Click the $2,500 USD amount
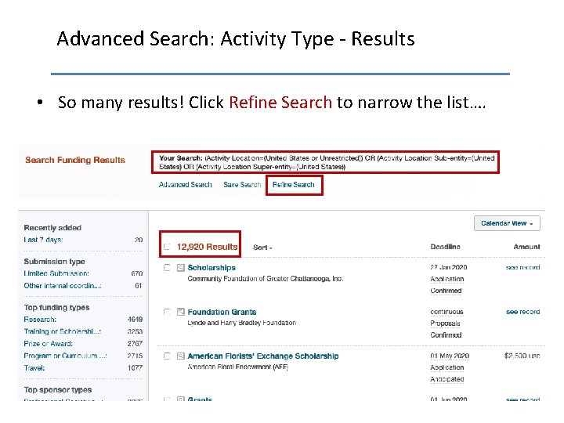Image resolution: width=564 pixels, height=423 pixels. 522,356
